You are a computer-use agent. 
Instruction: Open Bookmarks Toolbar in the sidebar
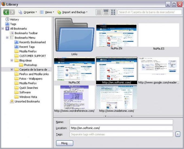(x=26, y=33)
